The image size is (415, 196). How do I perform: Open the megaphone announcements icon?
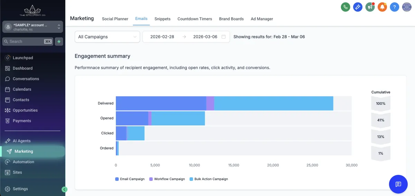(x=370, y=7)
